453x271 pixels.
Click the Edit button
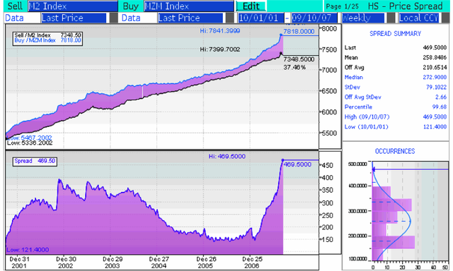(251, 6)
